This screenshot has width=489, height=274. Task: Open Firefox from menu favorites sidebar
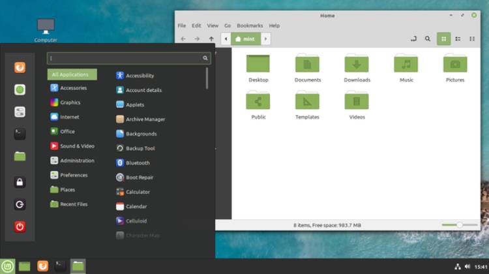click(20, 67)
